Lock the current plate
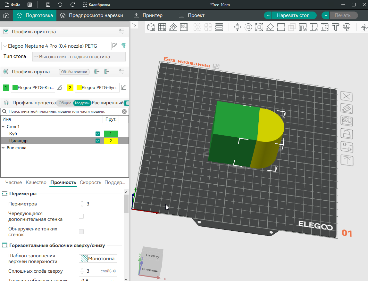 point(347,134)
